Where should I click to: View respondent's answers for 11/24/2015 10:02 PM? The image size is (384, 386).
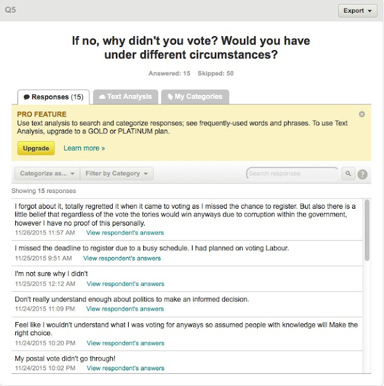pyautogui.click(x=126, y=369)
